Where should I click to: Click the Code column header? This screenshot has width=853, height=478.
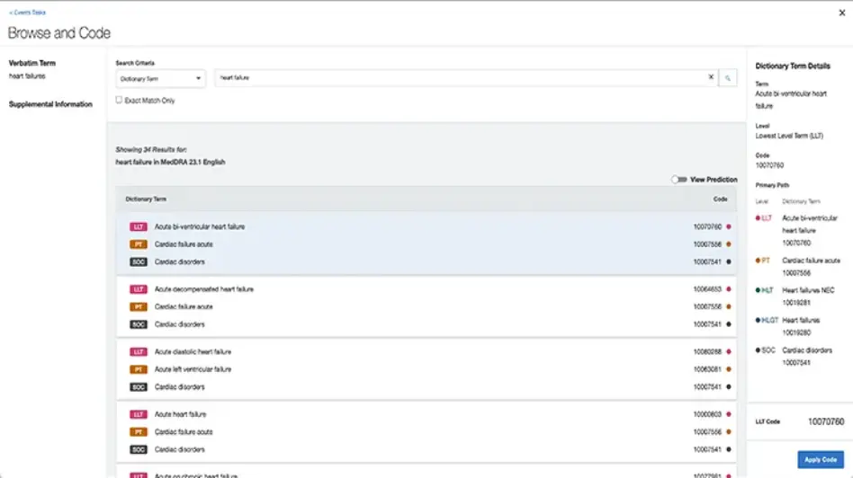coord(720,199)
